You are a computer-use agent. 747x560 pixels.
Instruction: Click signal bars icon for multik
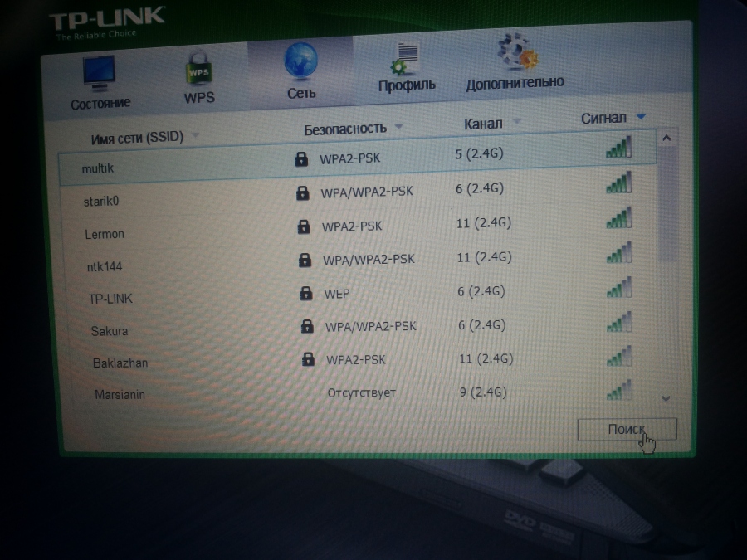tap(618, 147)
